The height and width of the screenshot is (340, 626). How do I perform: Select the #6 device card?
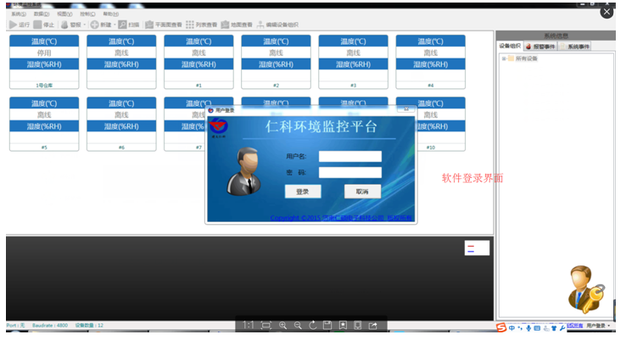(121, 124)
